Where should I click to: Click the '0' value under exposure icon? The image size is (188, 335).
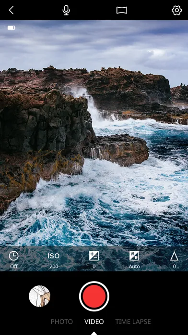pos(94,267)
